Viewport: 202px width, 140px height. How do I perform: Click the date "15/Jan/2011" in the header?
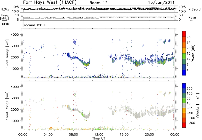tap(161, 3)
